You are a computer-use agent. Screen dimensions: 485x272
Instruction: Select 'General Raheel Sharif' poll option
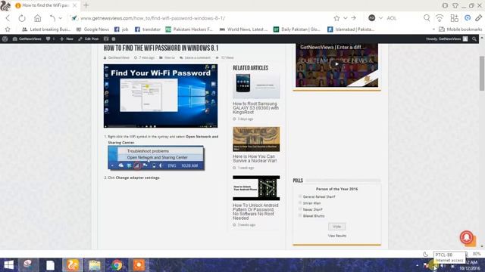300,196
